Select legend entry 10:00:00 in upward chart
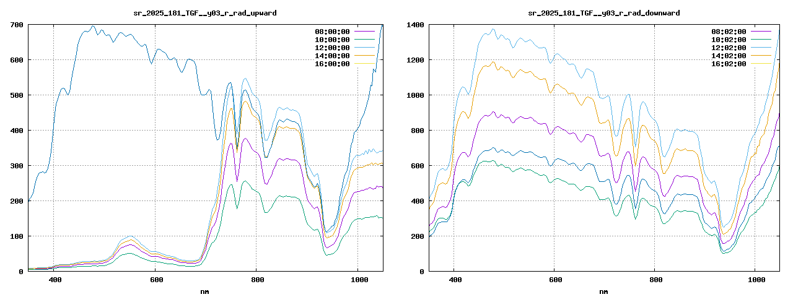 (x=332, y=40)
